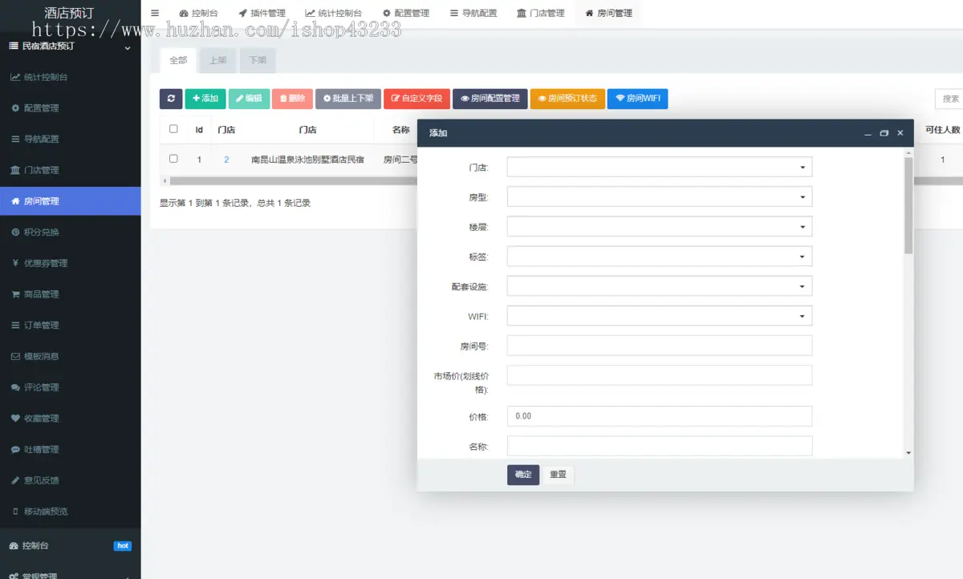Viewport: 963px width, 579px height.
Task: Open 收藏管理 heart item in sidebar
Action: pos(41,419)
